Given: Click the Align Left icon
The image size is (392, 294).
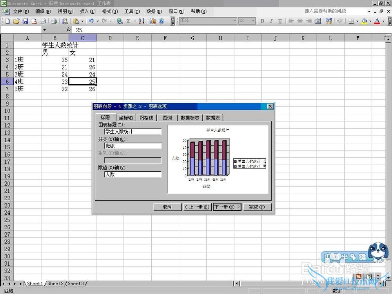Looking at the screenshot, I should tap(291, 21).
